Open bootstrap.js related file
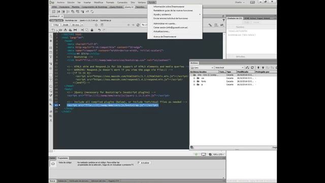This screenshot has height=183, width=325. point(106,20)
